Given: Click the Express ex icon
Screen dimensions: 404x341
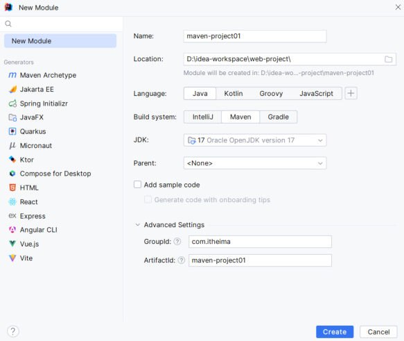Looking at the screenshot, I should pyautogui.click(x=12, y=216).
